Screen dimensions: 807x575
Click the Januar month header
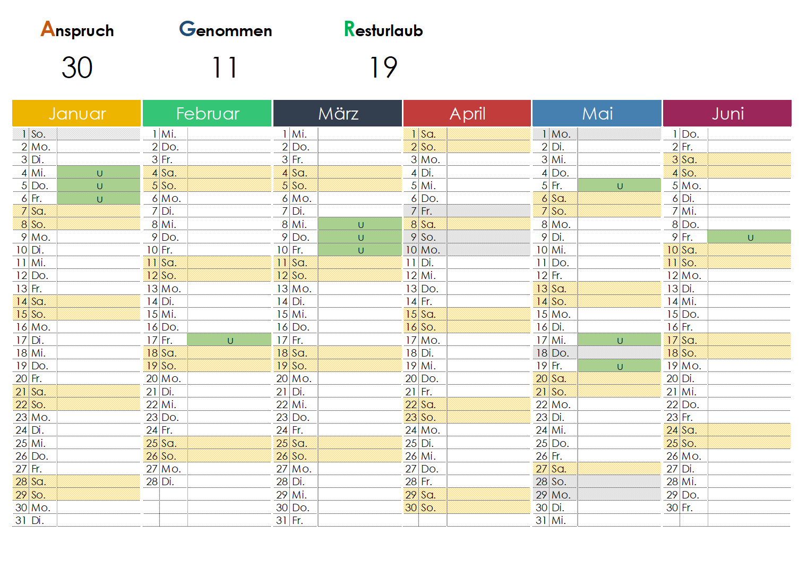point(77,114)
